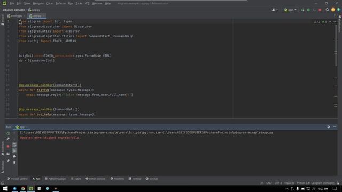
Task: Click the layout icon below stop in Run panel
Action: [8, 154]
